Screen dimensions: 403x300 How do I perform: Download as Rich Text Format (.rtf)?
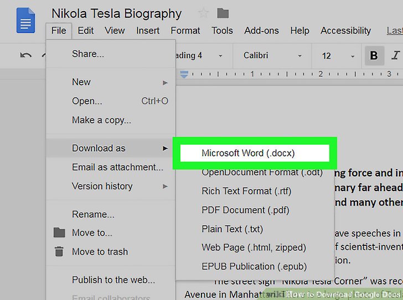click(255, 191)
